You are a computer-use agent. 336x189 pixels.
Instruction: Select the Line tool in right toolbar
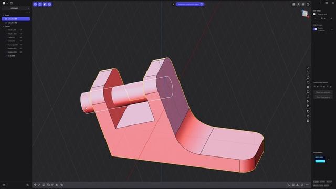click(x=308, y=68)
